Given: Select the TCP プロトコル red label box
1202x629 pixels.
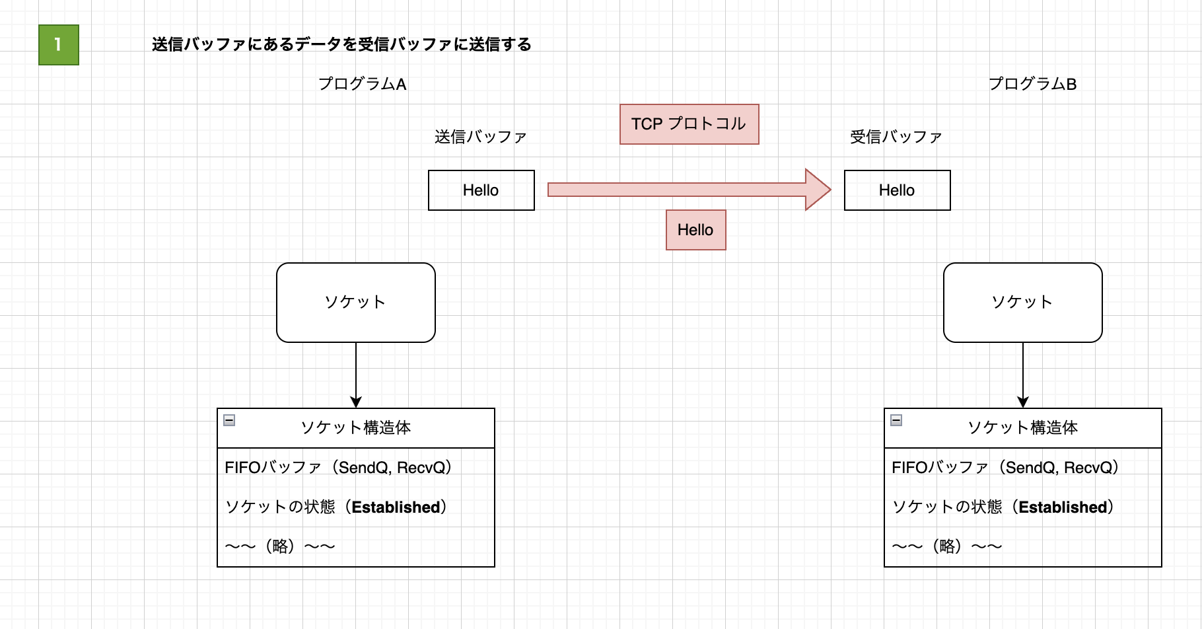Looking at the screenshot, I should pos(689,124).
